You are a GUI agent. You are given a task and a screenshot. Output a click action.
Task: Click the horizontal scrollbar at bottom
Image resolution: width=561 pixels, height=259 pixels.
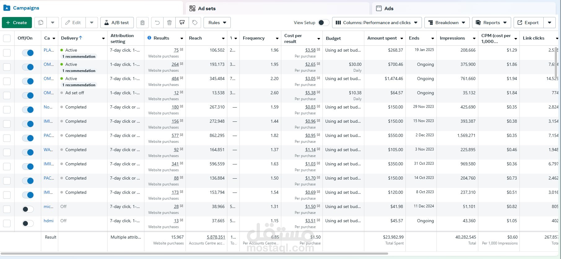click(x=194, y=254)
